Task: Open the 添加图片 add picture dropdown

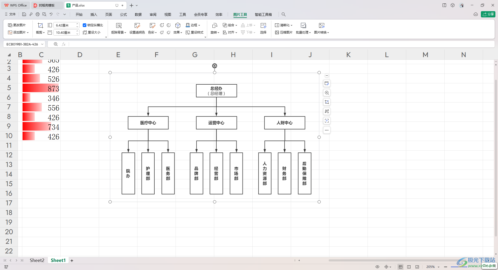Action: [18, 32]
